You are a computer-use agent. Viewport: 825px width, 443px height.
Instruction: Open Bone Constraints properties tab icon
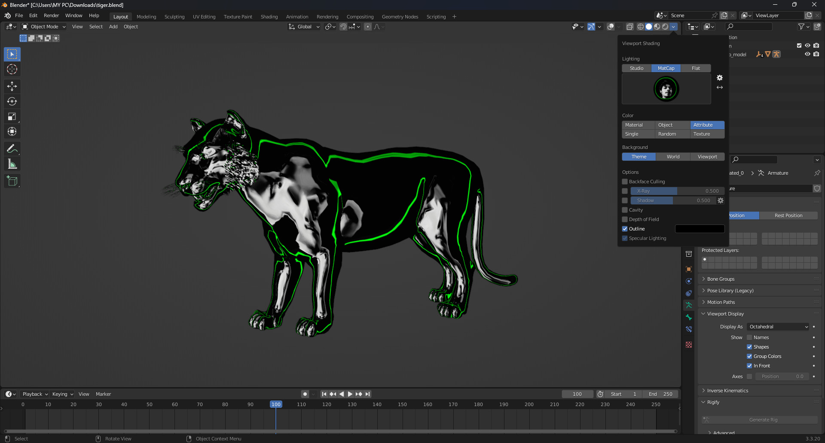click(x=689, y=329)
